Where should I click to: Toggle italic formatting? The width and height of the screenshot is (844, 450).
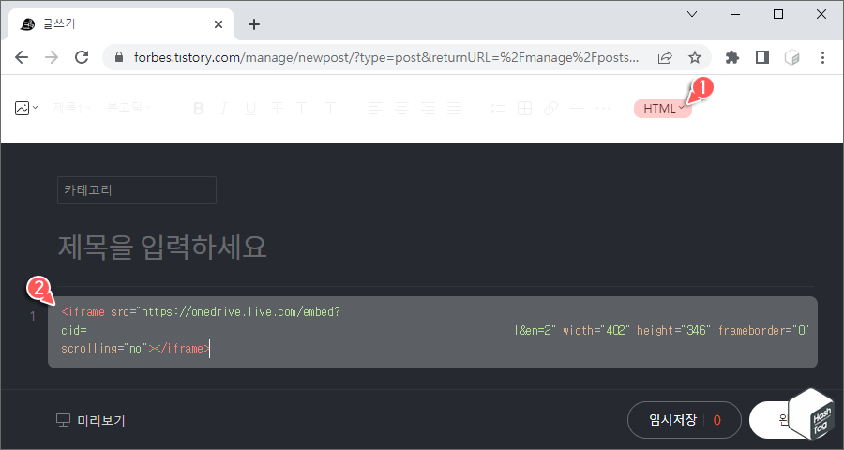coord(224,109)
